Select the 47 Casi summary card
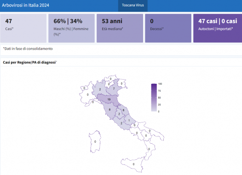This screenshot has height=175, width=242. click(23, 28)
